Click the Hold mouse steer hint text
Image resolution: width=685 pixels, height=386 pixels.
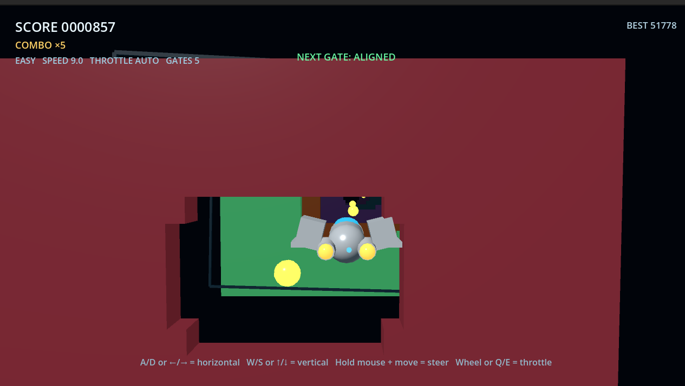392,362
